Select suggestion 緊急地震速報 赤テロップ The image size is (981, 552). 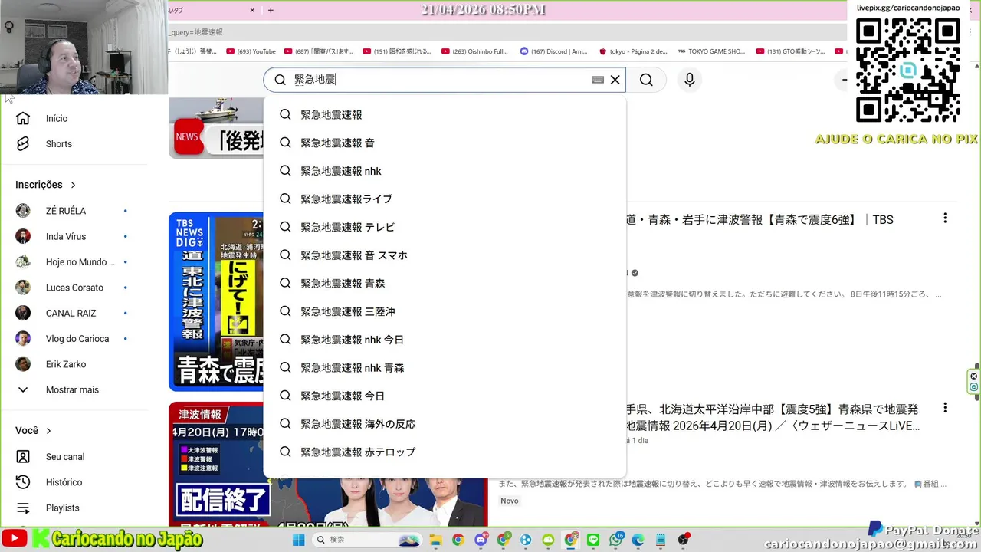click(x=445, y=452)
